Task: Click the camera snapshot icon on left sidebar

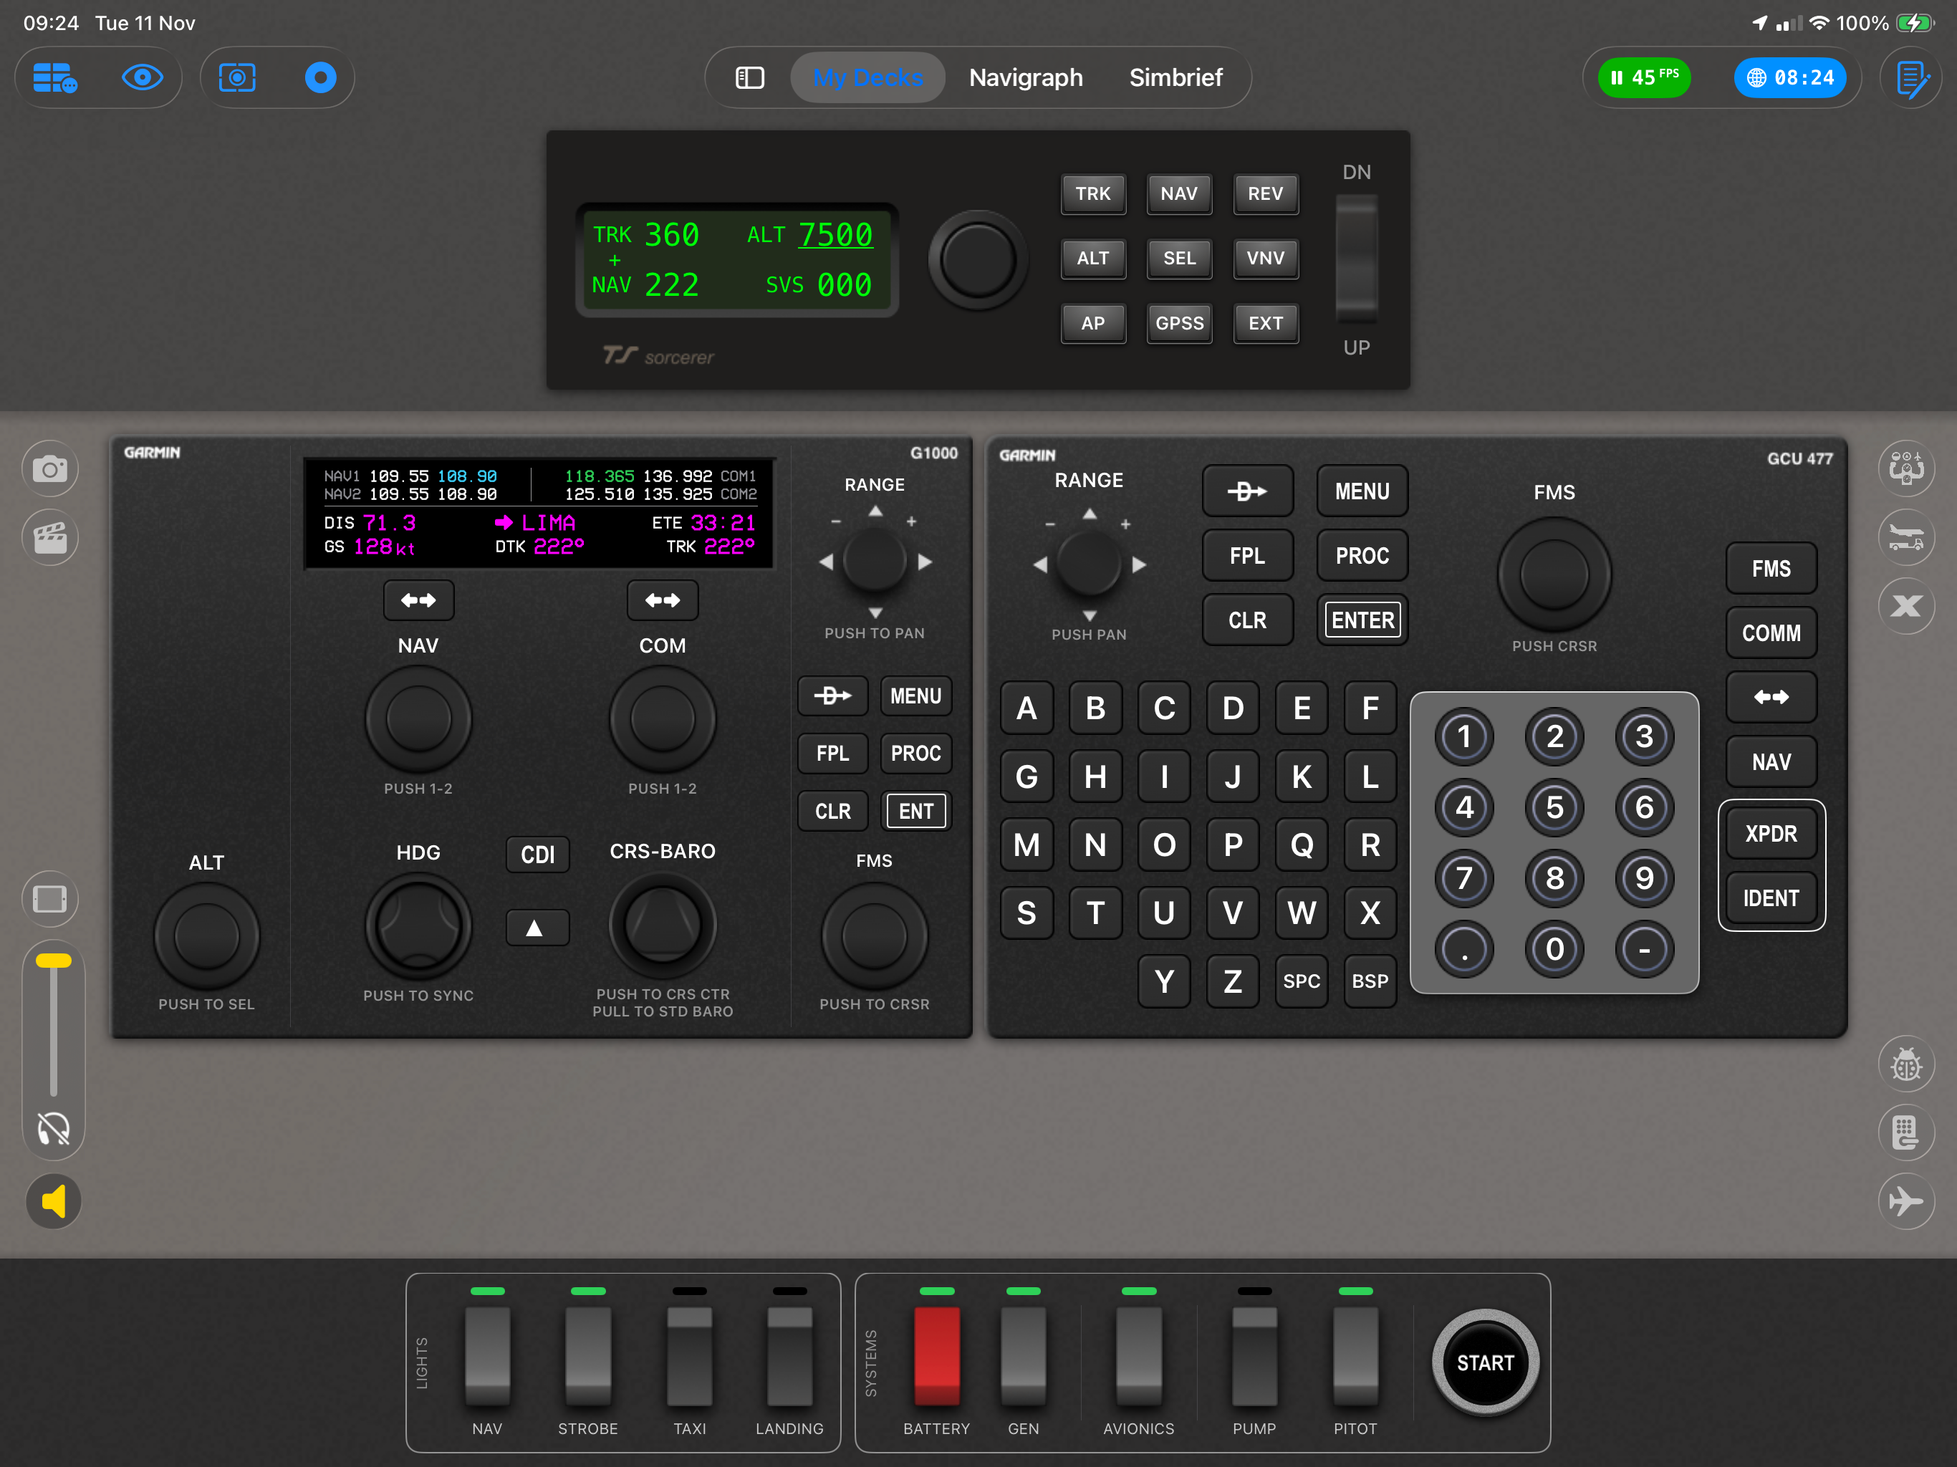Action: 50,468
